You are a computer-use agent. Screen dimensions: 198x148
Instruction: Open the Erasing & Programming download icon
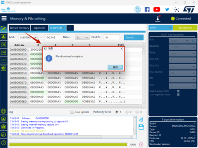(4, 37)
